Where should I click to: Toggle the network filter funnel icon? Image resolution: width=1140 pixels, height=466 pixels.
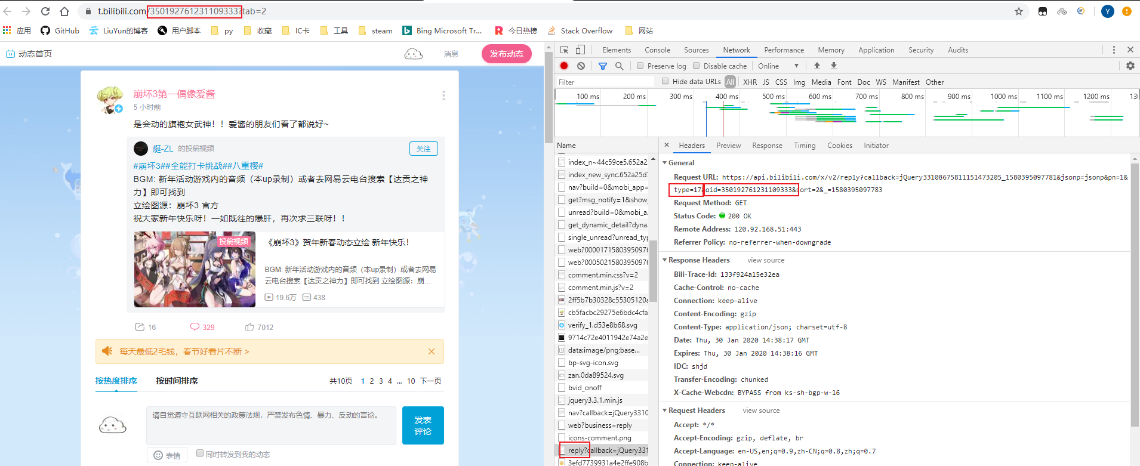point(603,66)
